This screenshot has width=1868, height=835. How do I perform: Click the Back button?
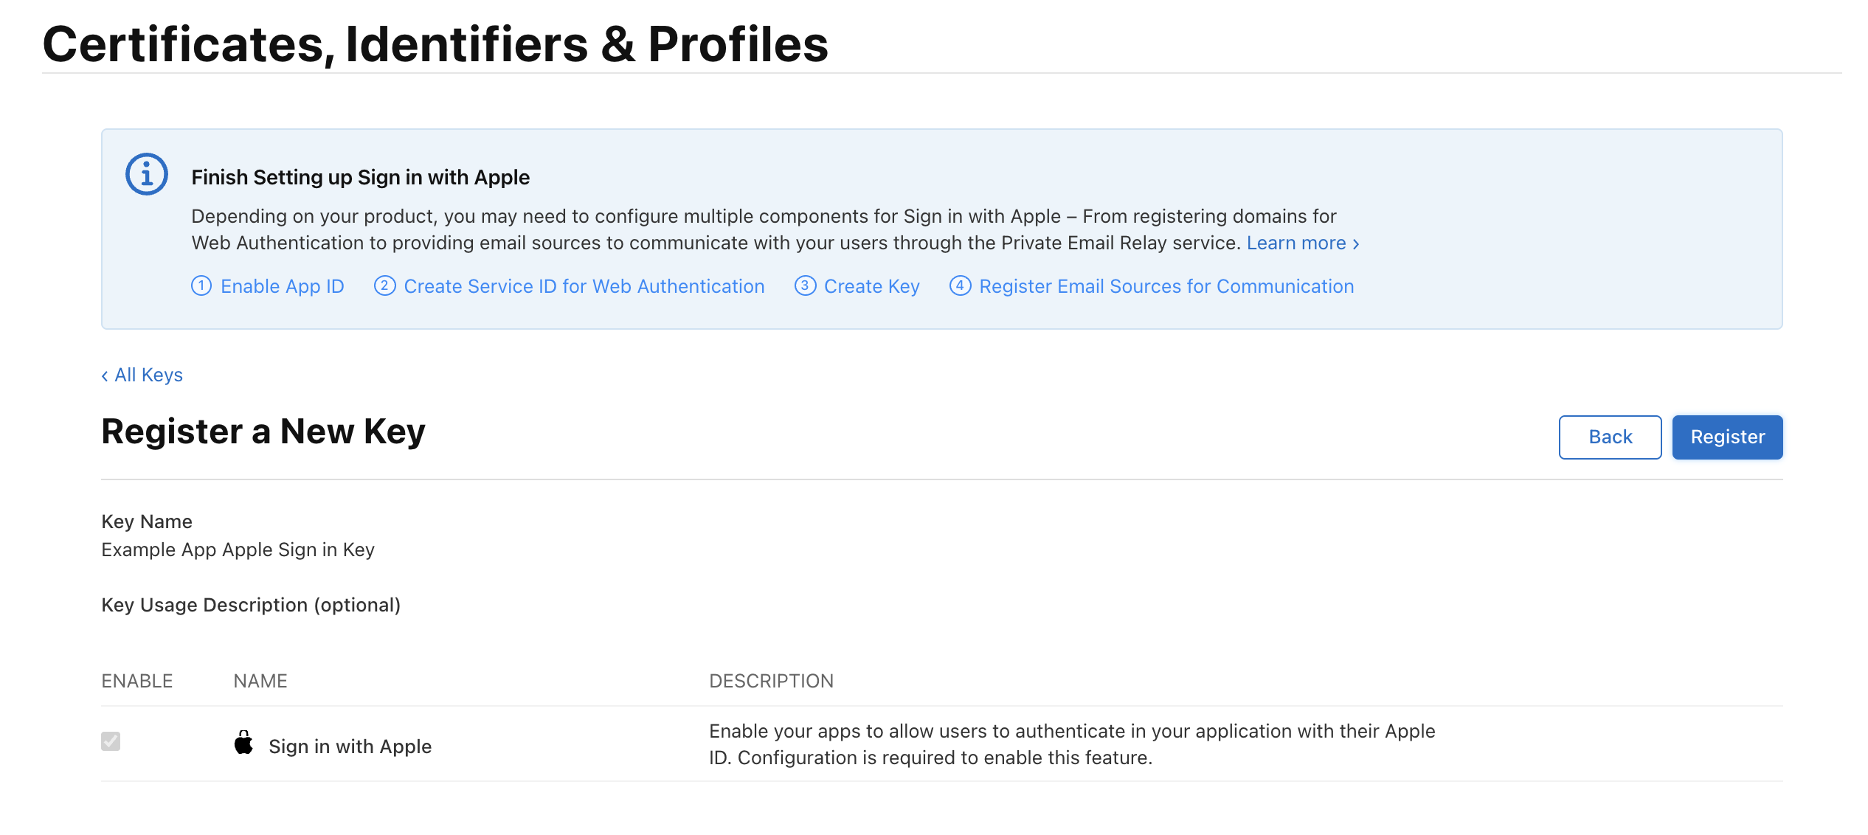click(x=1610, y=437)
